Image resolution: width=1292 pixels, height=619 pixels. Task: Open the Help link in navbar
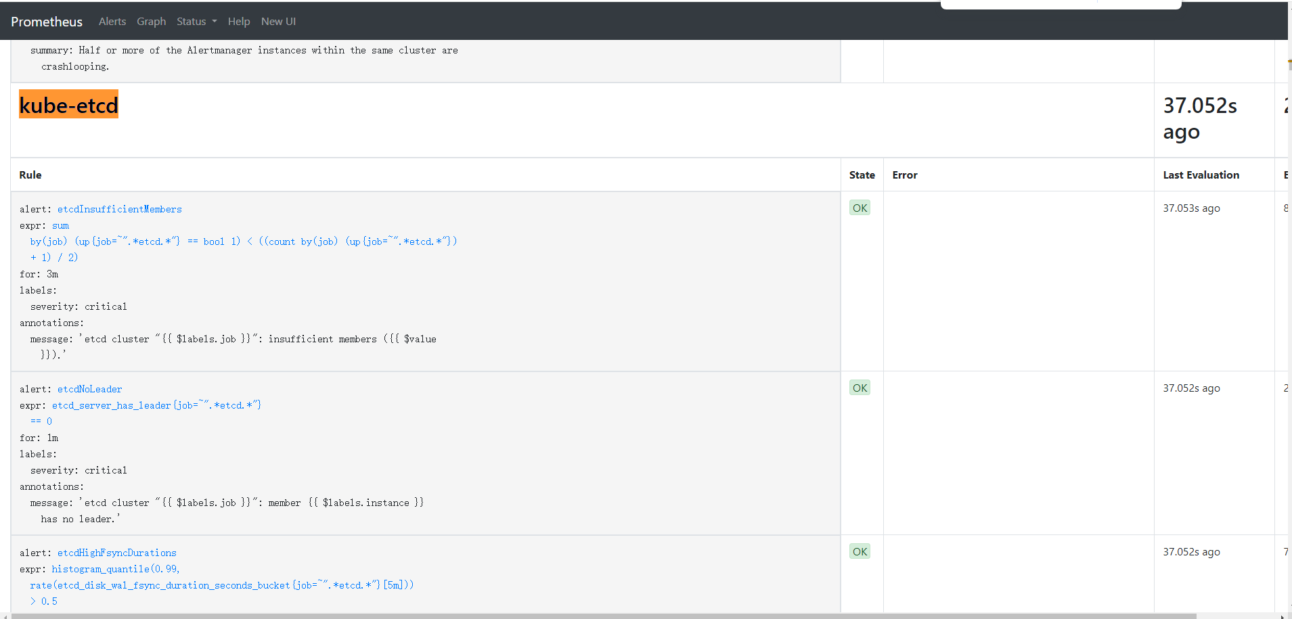[239, 22]
